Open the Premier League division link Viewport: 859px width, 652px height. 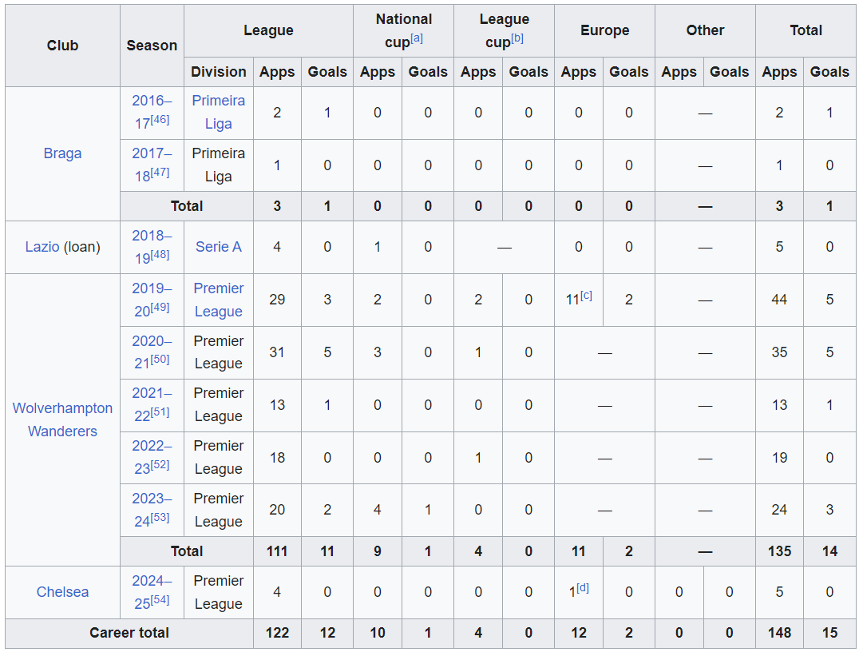(x=218, y=300)
